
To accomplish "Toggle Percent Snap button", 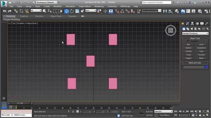I will [128, 11].
